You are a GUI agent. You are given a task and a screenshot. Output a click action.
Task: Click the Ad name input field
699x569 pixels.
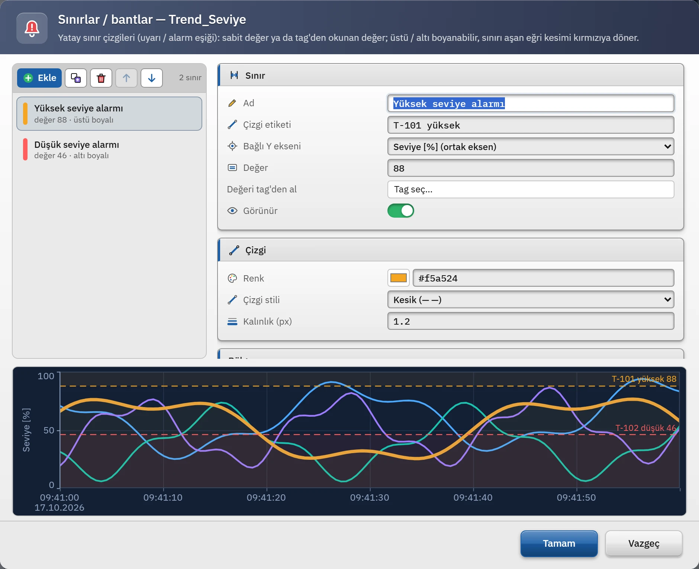[x=531, y=103]
